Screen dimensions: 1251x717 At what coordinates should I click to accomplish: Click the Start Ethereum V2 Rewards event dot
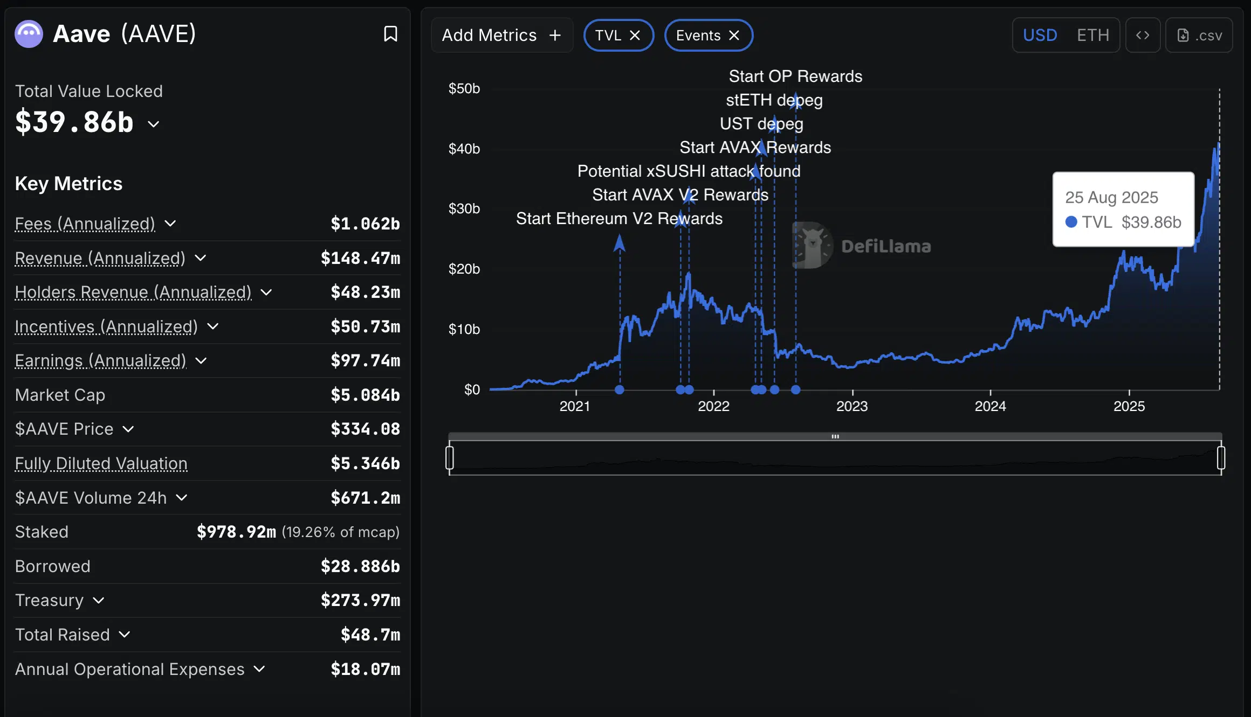[x=620, y=389]
